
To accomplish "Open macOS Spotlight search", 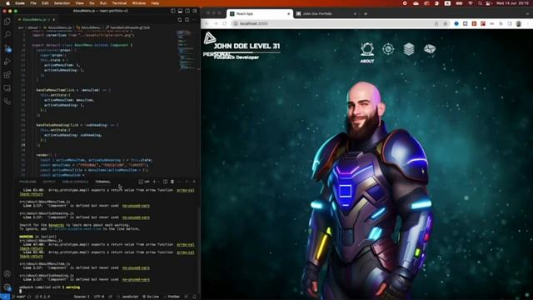I will point(480,3).
